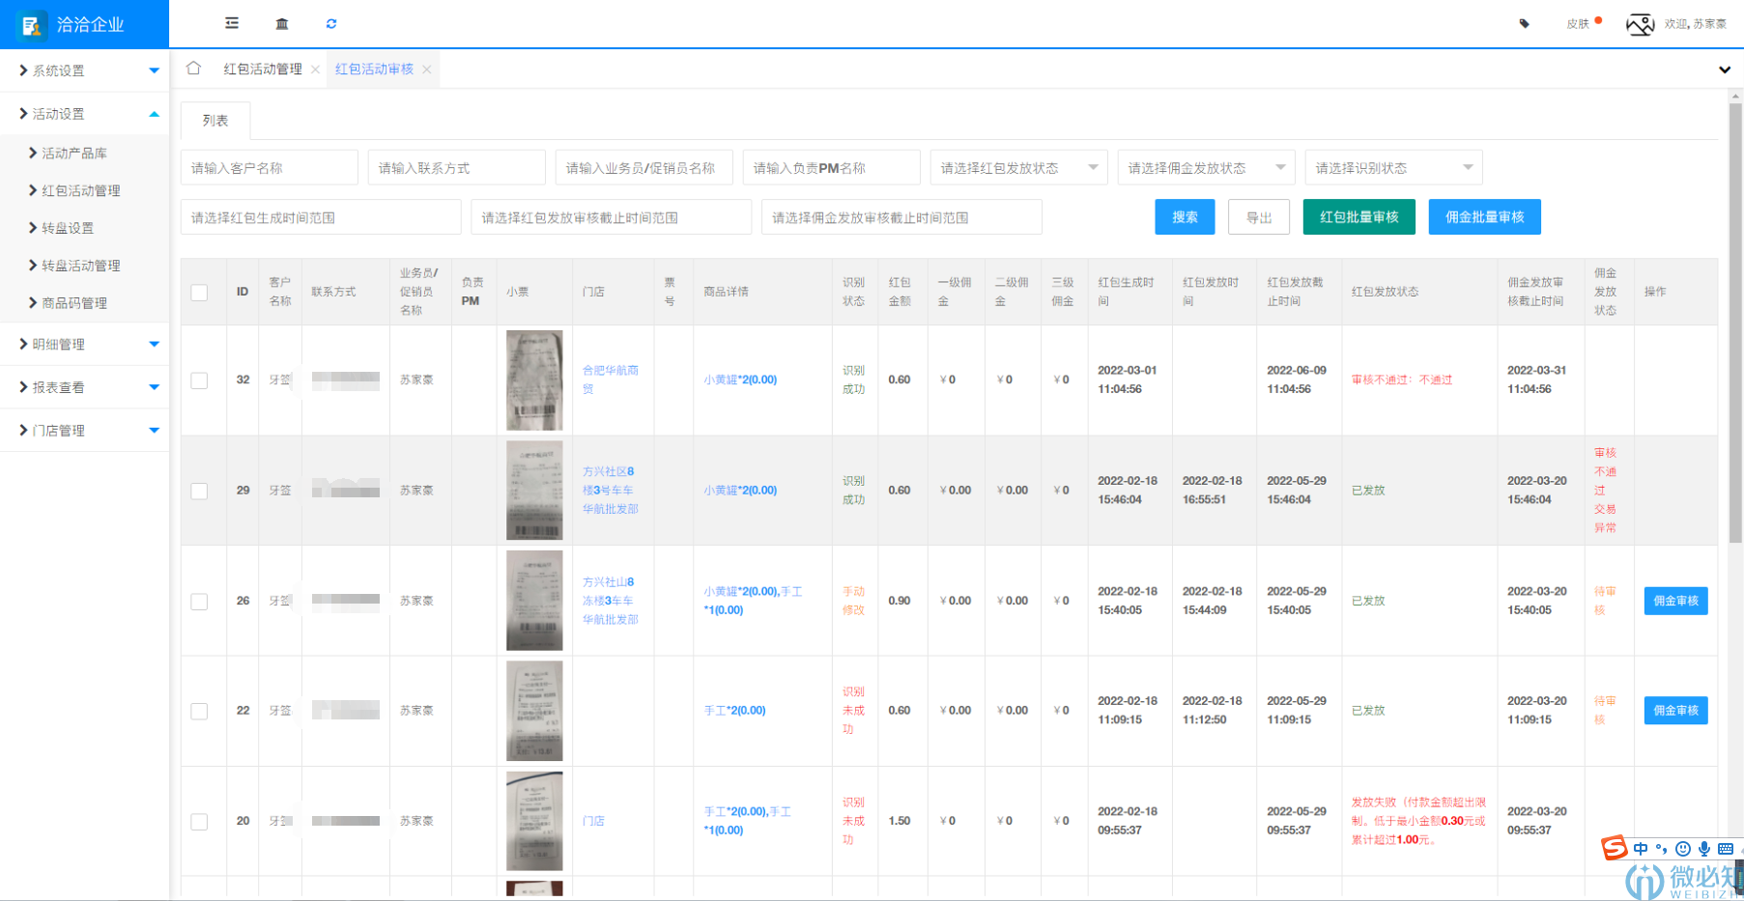Open 请选择佣金发放状态 dropdown
Image resolution: width=1744 pixels, height=901 pixels.
(1207, 167)
